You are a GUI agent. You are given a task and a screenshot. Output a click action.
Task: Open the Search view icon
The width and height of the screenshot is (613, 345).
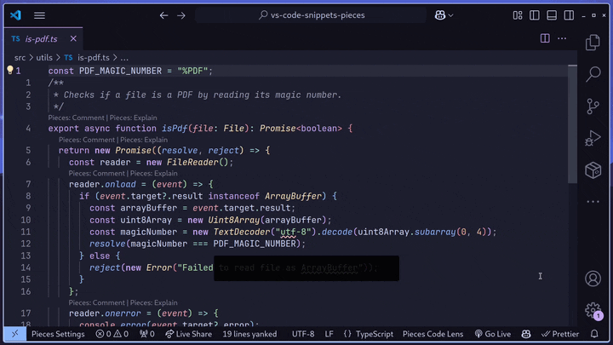[593, 74]
